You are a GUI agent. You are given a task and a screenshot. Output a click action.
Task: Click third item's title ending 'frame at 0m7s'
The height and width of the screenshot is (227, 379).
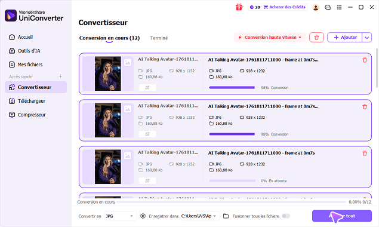pyautogui.click(x=261, y=153)
